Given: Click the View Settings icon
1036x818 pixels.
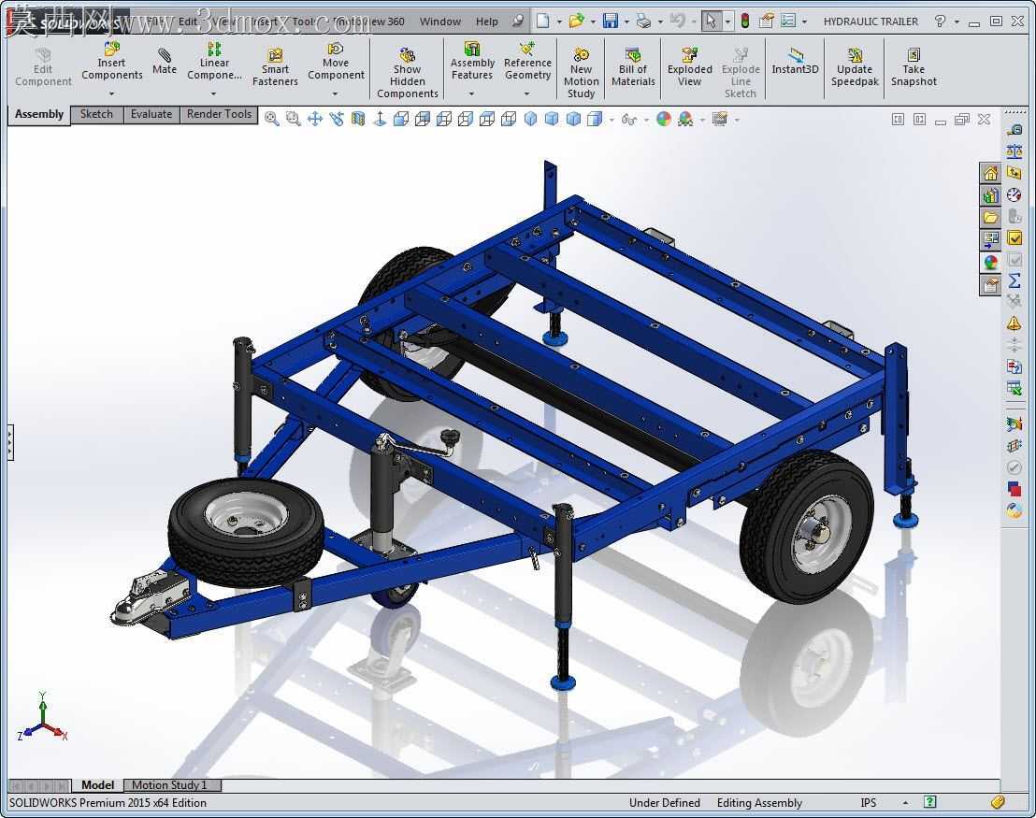Looking at the screenshot, I should click(720, 119).
